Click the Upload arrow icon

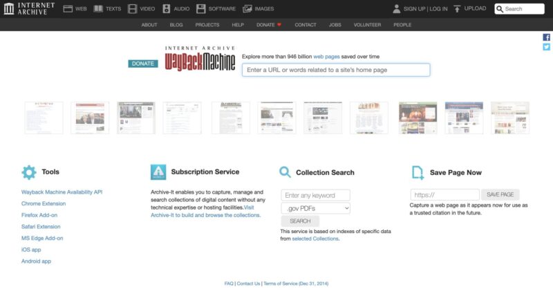point(457,9)
